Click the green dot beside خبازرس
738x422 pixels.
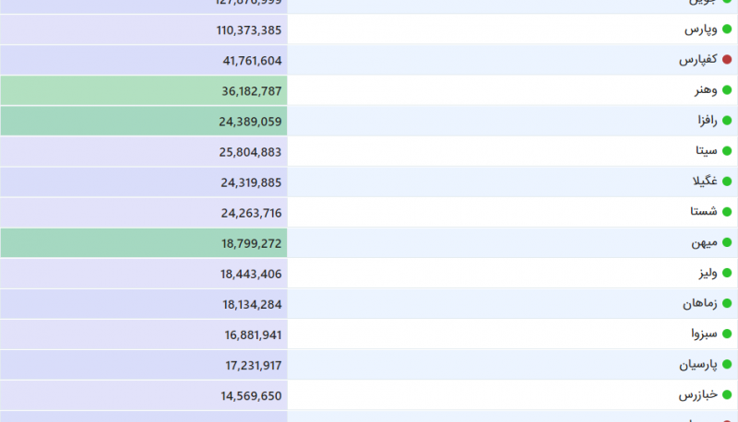tap(727, 394)
